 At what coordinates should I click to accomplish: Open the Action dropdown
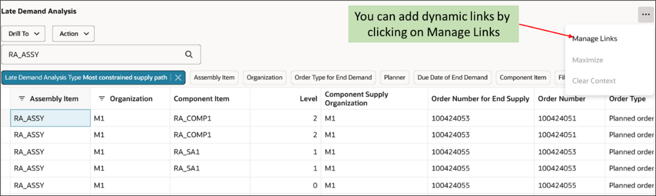pyautogui.click(x=74, y=34)
